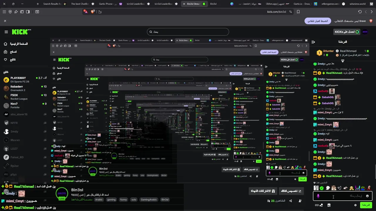The width and height of the screenshot is (376, 211).
Task: Open the home page sidebar item
Action: click(x=16, y=44)
